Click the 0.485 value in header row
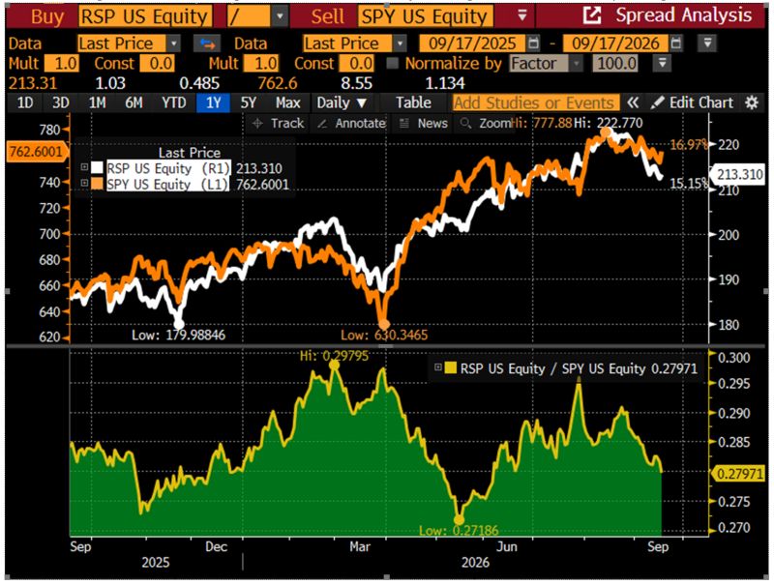 (199, 83)
